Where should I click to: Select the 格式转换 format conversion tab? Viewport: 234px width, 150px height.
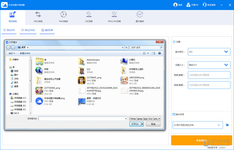click(x=13, y=17)
